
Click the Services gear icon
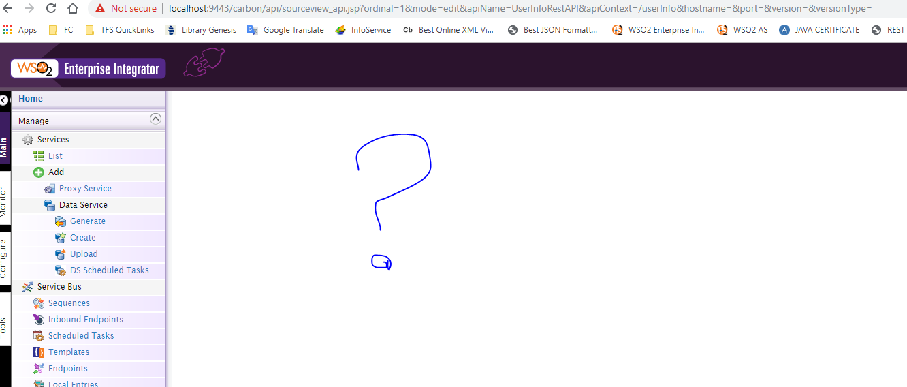click(28, 140)
